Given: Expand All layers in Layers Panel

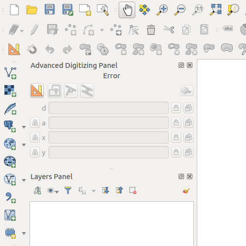Looking at the screenshot, I should (105, 190).
